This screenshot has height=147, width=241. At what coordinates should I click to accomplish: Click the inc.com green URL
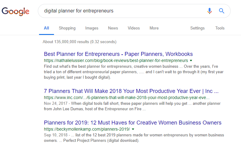click(127, 97)
